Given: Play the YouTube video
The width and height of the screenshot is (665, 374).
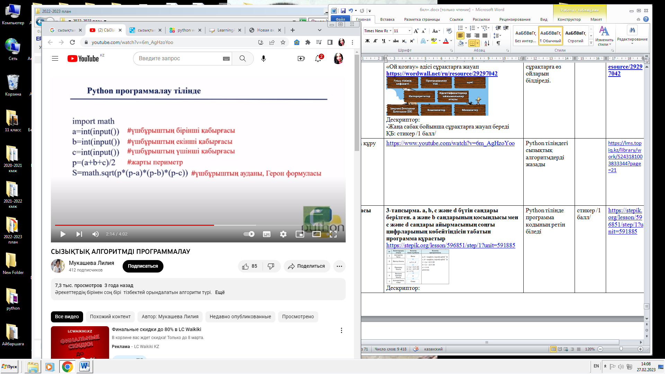Looking at the screenshot, I should point(63,234).
